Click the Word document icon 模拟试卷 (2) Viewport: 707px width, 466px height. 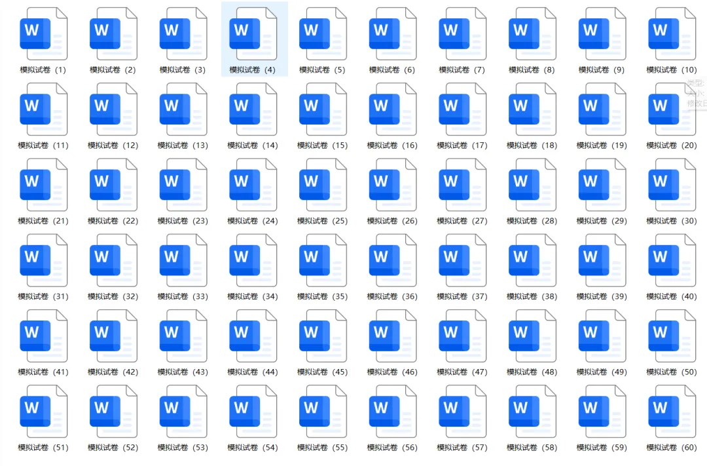114,34
